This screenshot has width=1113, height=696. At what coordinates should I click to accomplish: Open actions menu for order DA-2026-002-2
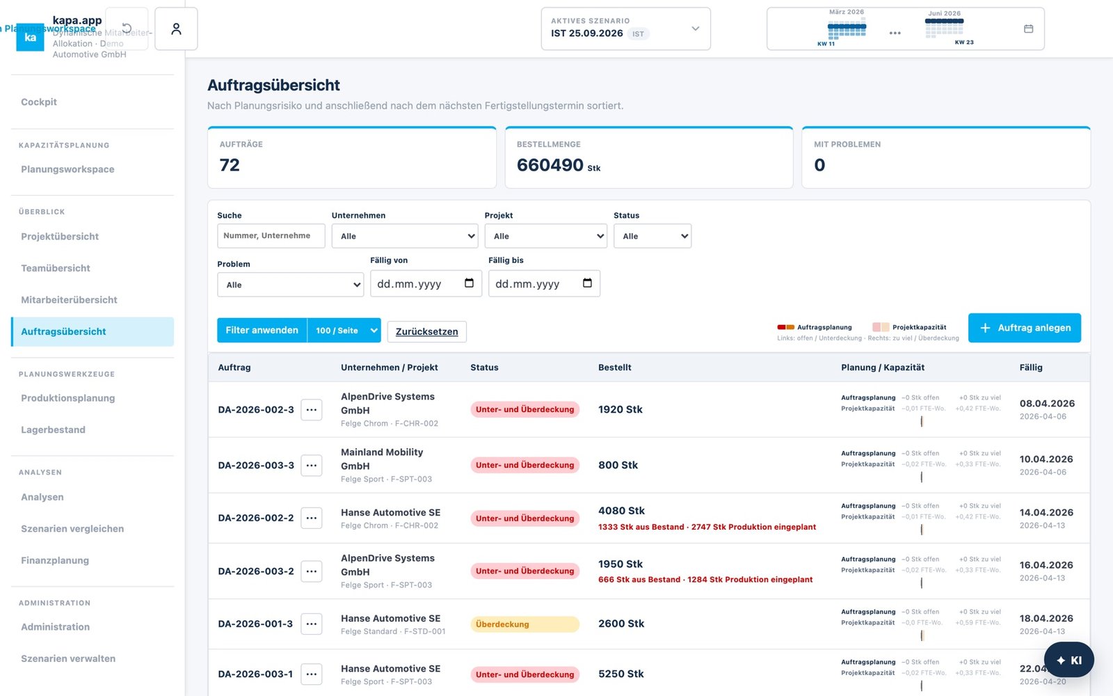[x=312, y=518]
